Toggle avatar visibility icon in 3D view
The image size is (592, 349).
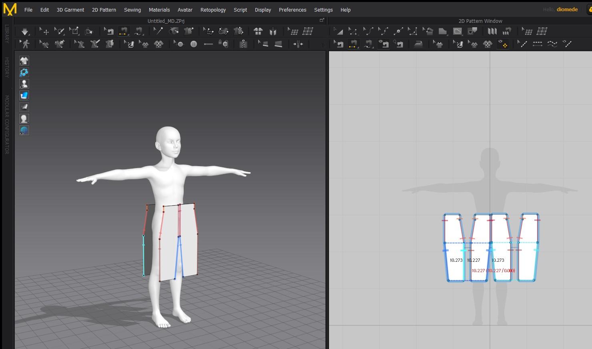coord(24,84)
